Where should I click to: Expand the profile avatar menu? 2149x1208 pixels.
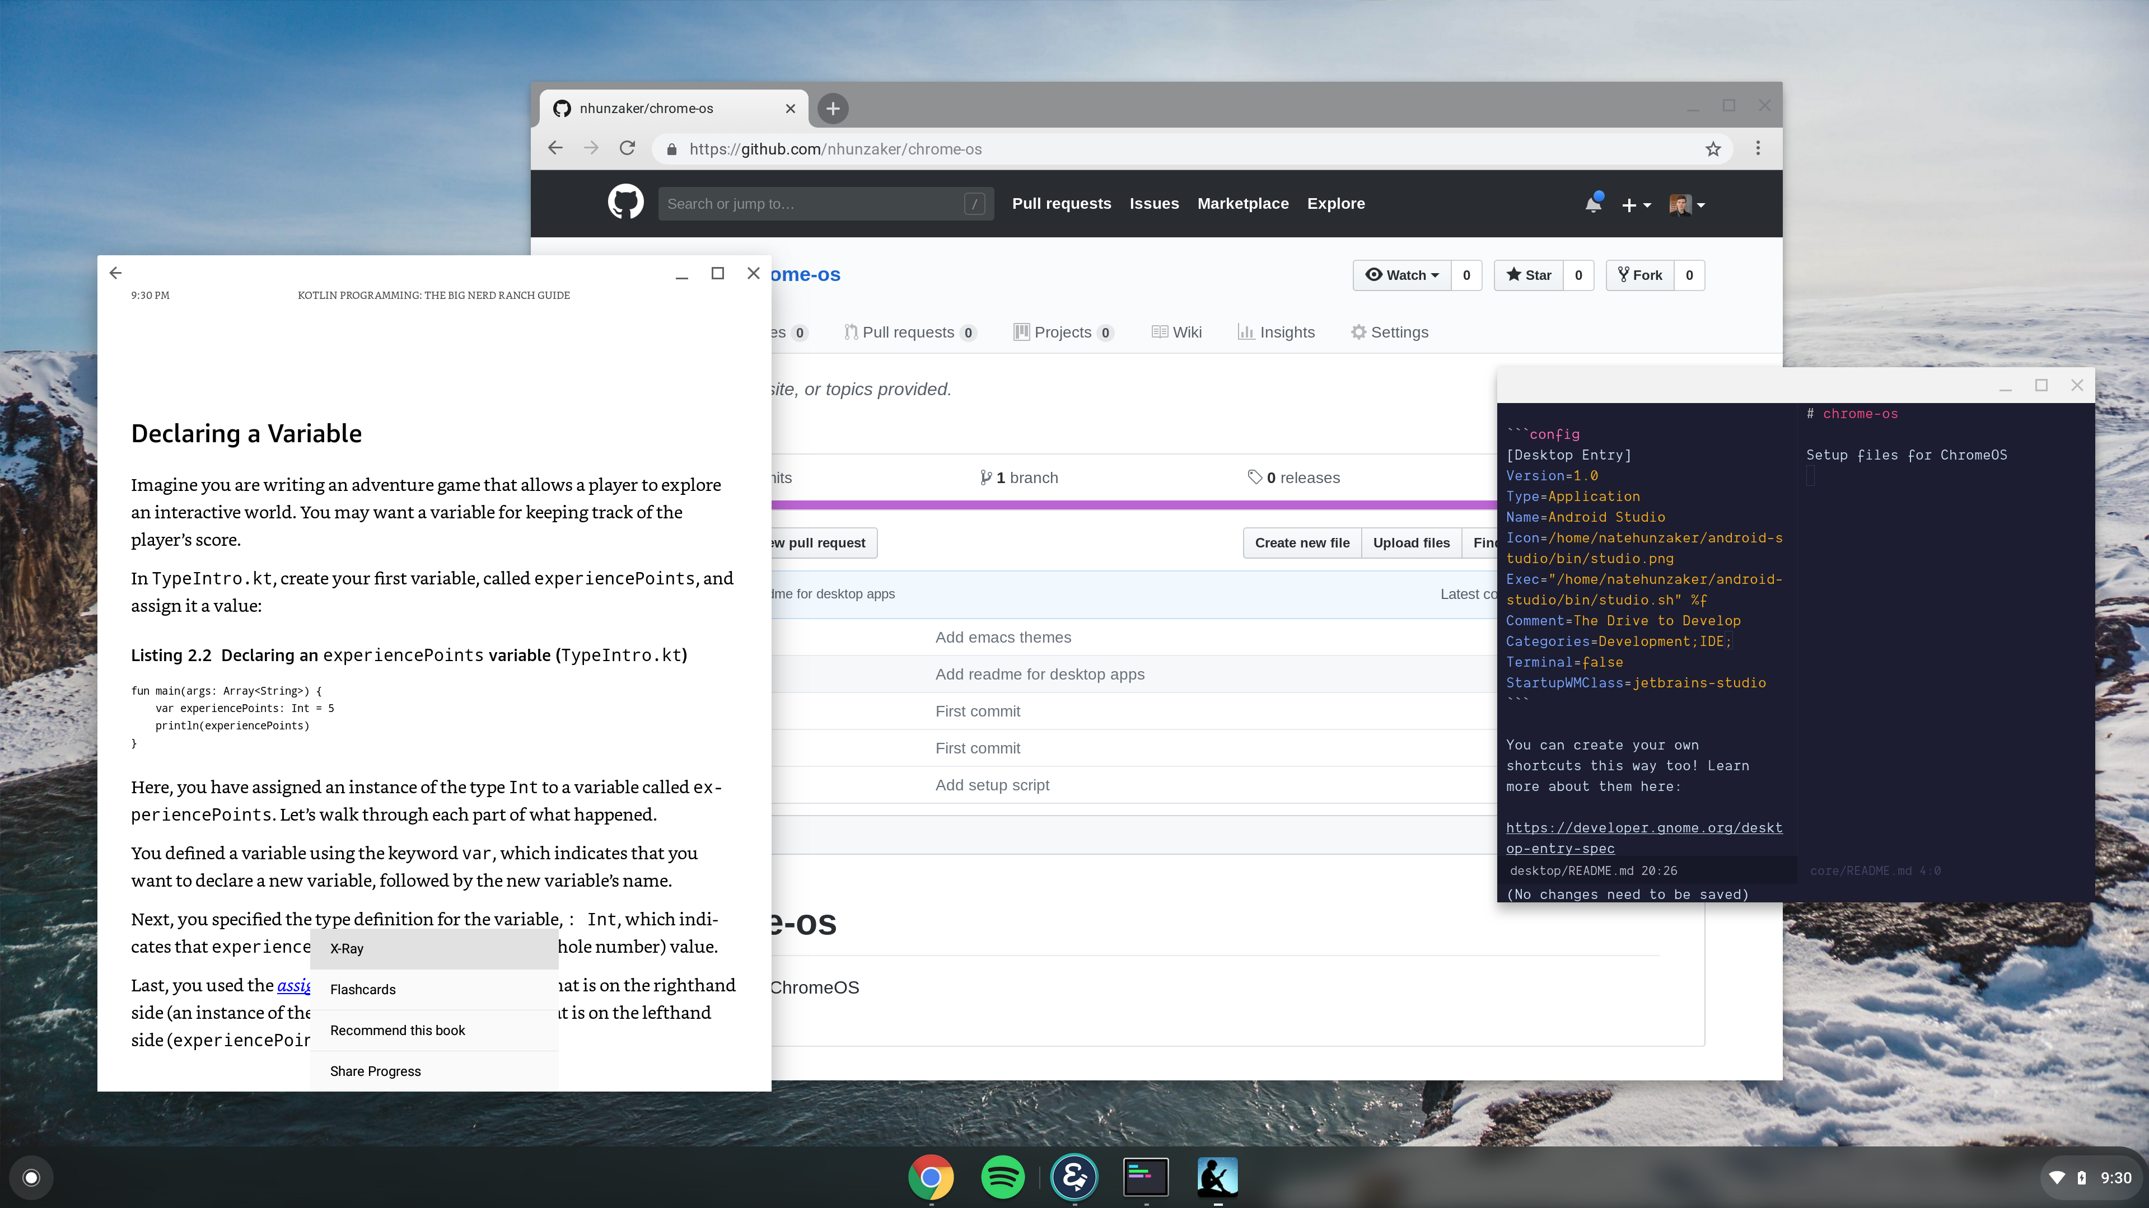coord(1686,204)
